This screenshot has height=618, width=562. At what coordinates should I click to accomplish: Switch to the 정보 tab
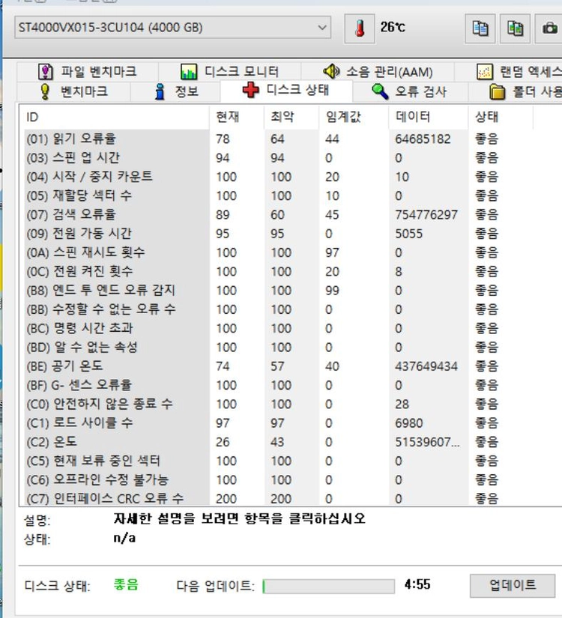click(x=175, y=91)
